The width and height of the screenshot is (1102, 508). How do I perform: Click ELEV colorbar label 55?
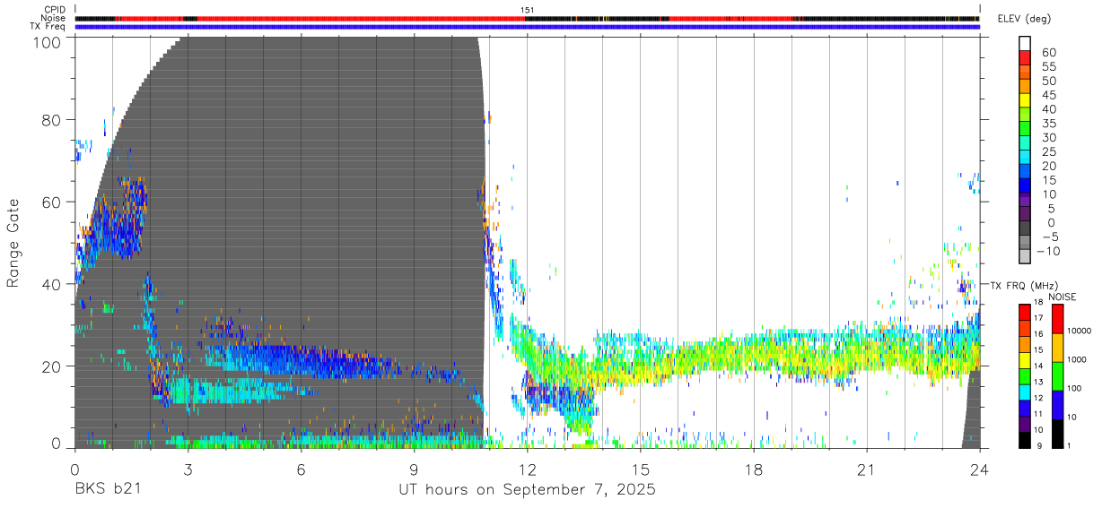pyautogui.click(x=1047, y=66)
